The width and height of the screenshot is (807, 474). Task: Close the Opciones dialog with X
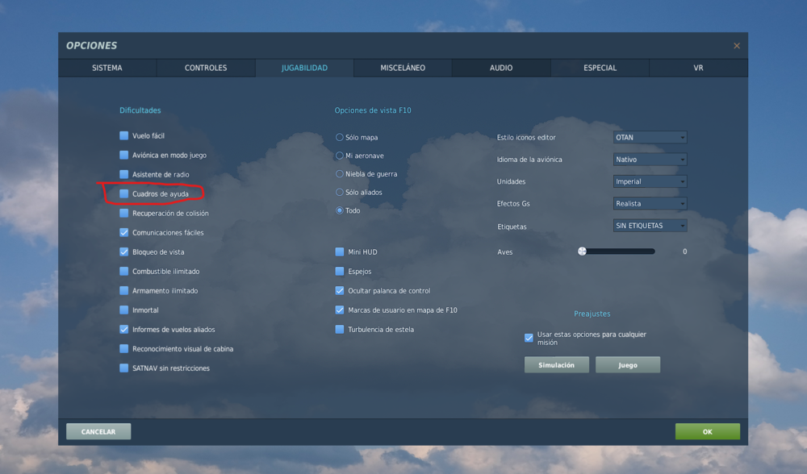coord(737,46)
